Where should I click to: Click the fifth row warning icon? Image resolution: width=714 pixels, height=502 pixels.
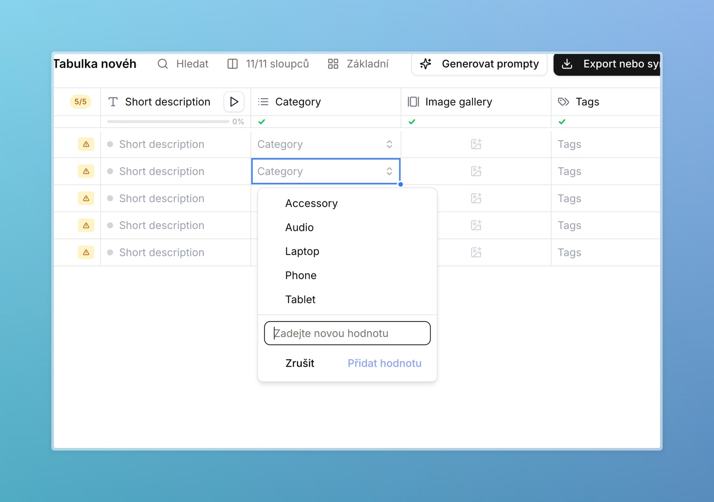(86, 252)
